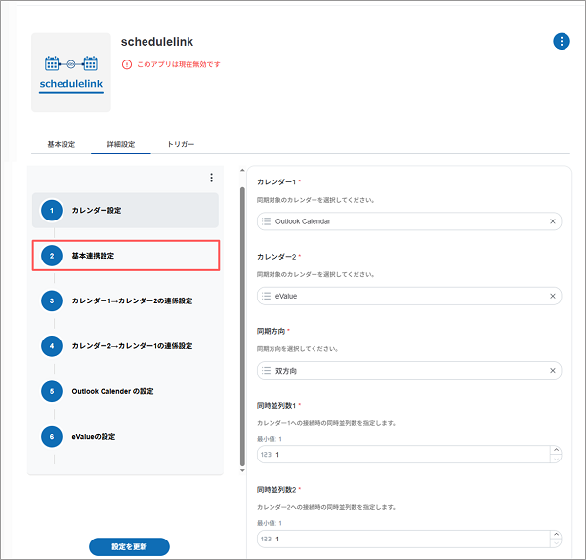Select step 2 基本連携設定

(x=124, y=256)
